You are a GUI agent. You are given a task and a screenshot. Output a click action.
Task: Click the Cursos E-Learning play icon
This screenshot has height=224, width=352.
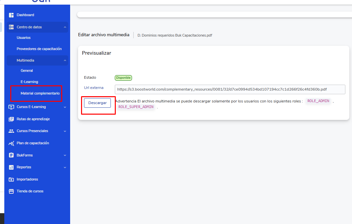(x=11, y=107)
